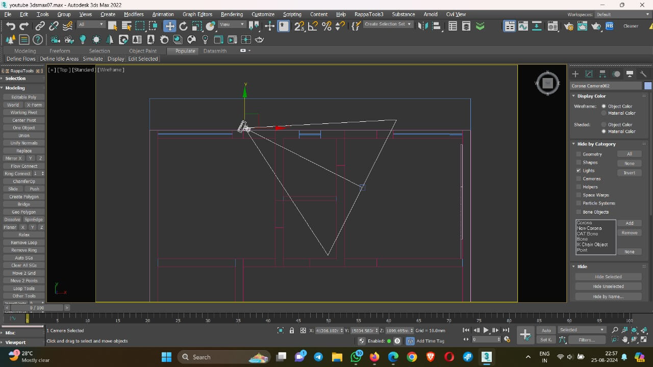The width and height of the screenshot is (653, 367).
Task: Open the Create panel plus icon
Action: pyautogui.click(x=575, y=74)
